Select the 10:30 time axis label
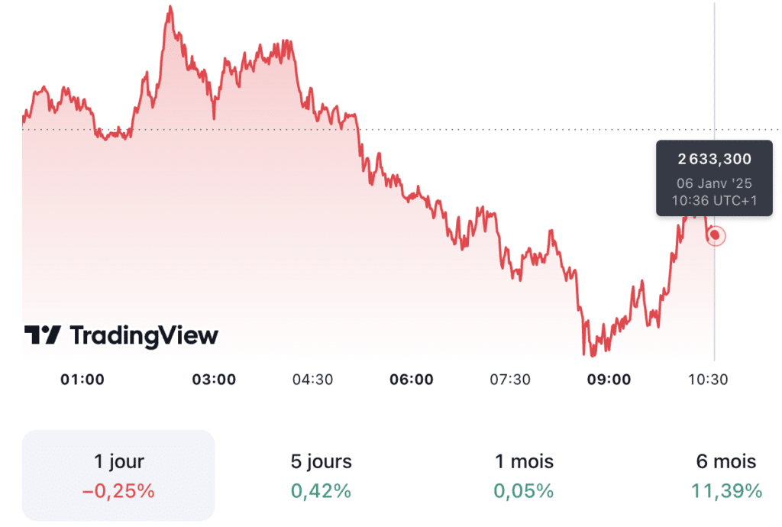The image size is (782, 527). coord(707,380)
